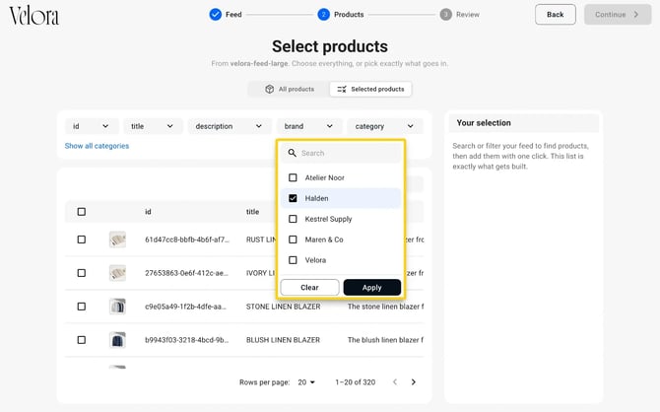
Task: Apply the brand filter
Action: point(372,287)
